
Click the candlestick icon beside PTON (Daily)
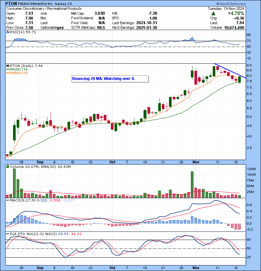pos(8,66)
